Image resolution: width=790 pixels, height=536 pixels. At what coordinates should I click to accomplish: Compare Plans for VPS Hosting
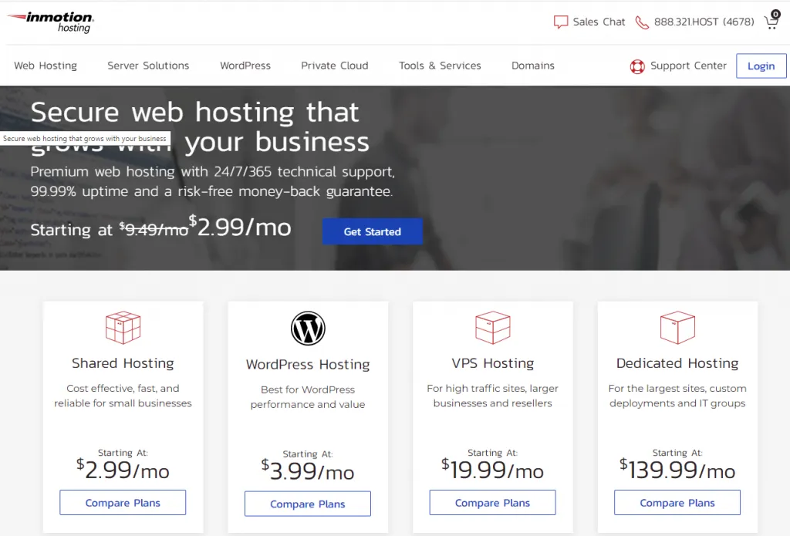pos(493,503)
